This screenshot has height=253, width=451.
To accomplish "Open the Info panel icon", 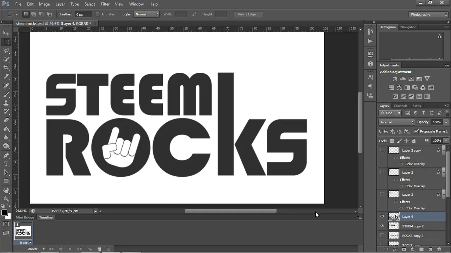I will (x=370, y=64).
